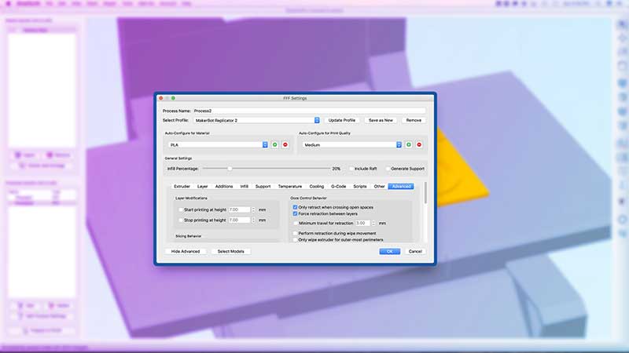Switch to the Extruder tab

point(182,187)
